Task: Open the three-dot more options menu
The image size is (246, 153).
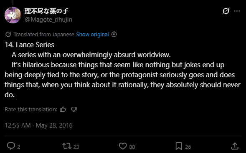Action: (237, 11)
